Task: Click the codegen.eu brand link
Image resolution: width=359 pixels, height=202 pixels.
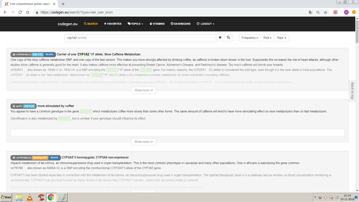Action: click(x=67, y=24)
